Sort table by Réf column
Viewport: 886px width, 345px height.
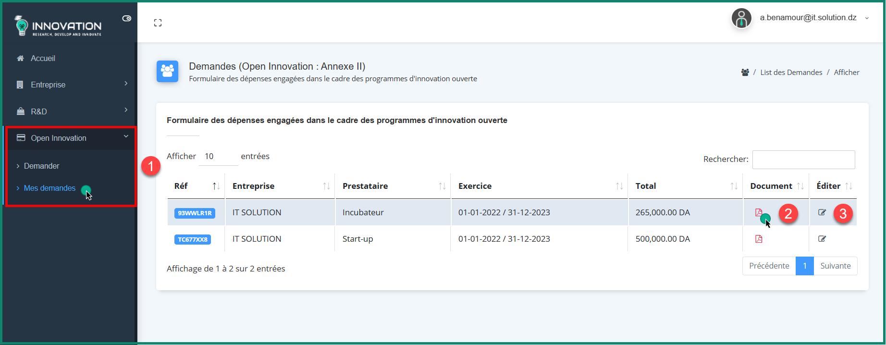point(196,186)
